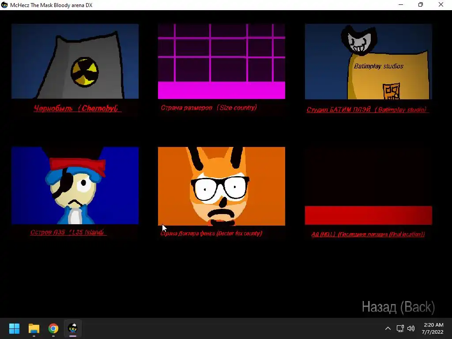
Task: Open File Explorer from the taskbar
Action: [x=34, y=328]
